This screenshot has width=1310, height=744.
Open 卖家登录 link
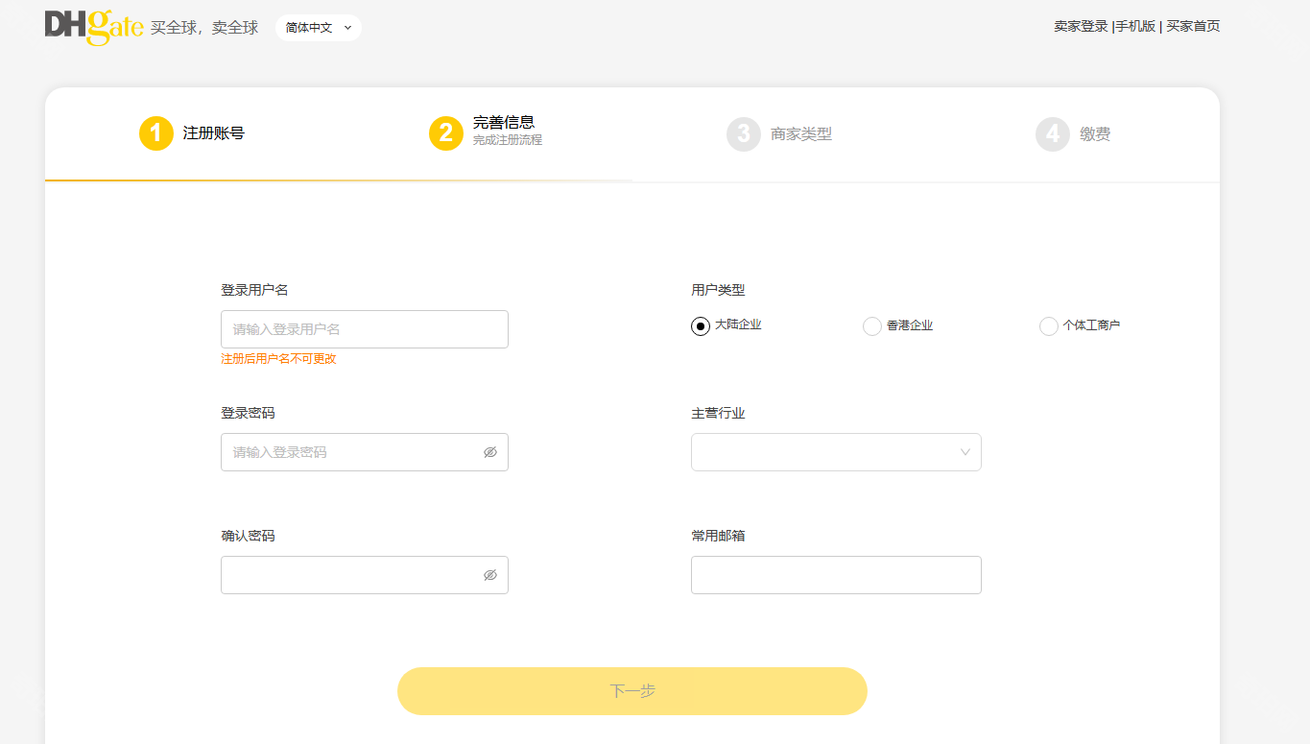1081,27
